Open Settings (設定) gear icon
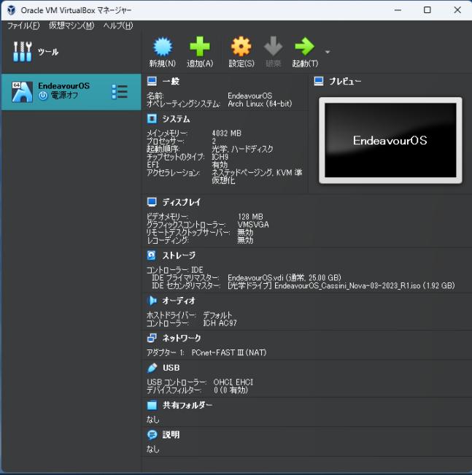472x475 pixels. (241, 47)
